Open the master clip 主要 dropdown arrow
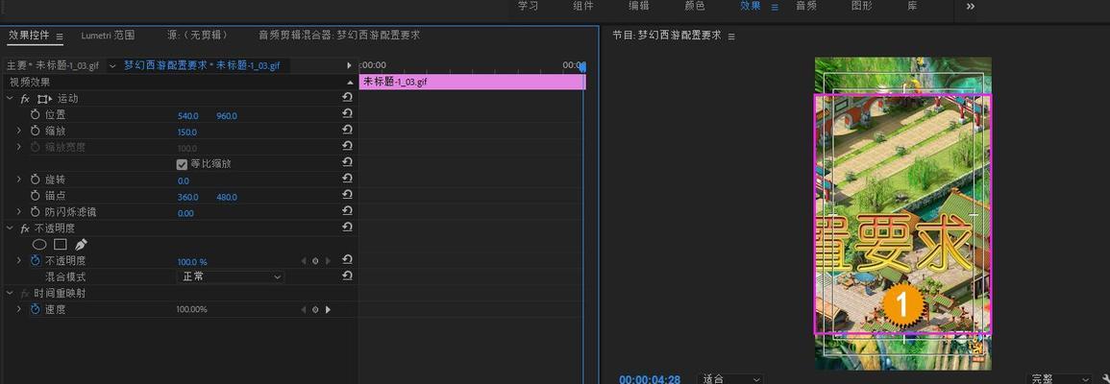 113,66
